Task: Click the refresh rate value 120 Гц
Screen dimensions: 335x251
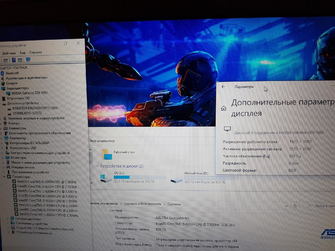Action: tap(295, 156)
